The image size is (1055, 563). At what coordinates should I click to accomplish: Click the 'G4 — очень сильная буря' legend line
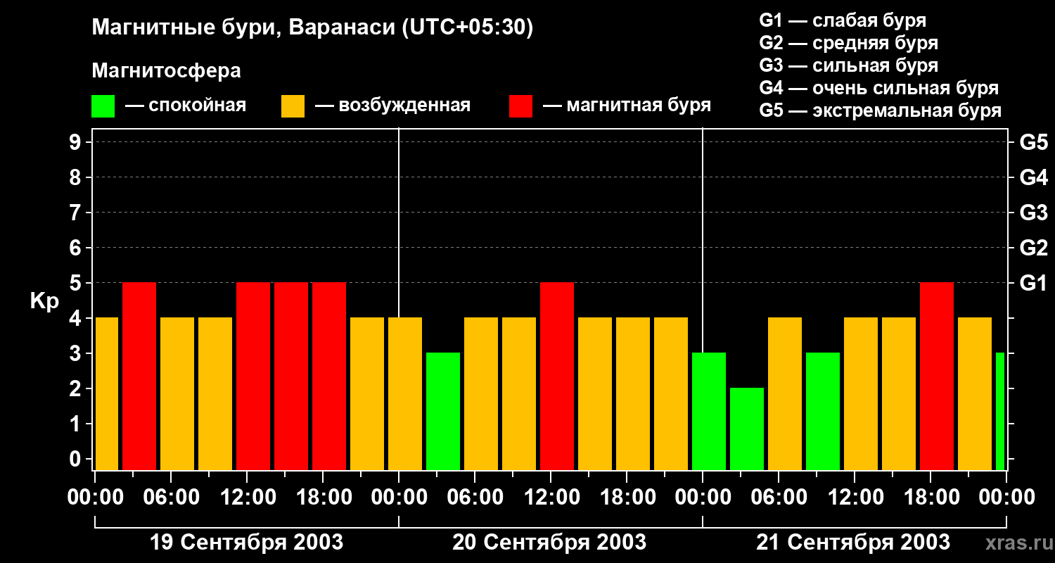click(x=878, y=88)
